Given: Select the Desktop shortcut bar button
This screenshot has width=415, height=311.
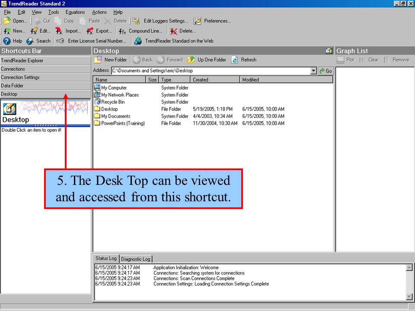Looking at the screenshot, I should pos(45,94).
